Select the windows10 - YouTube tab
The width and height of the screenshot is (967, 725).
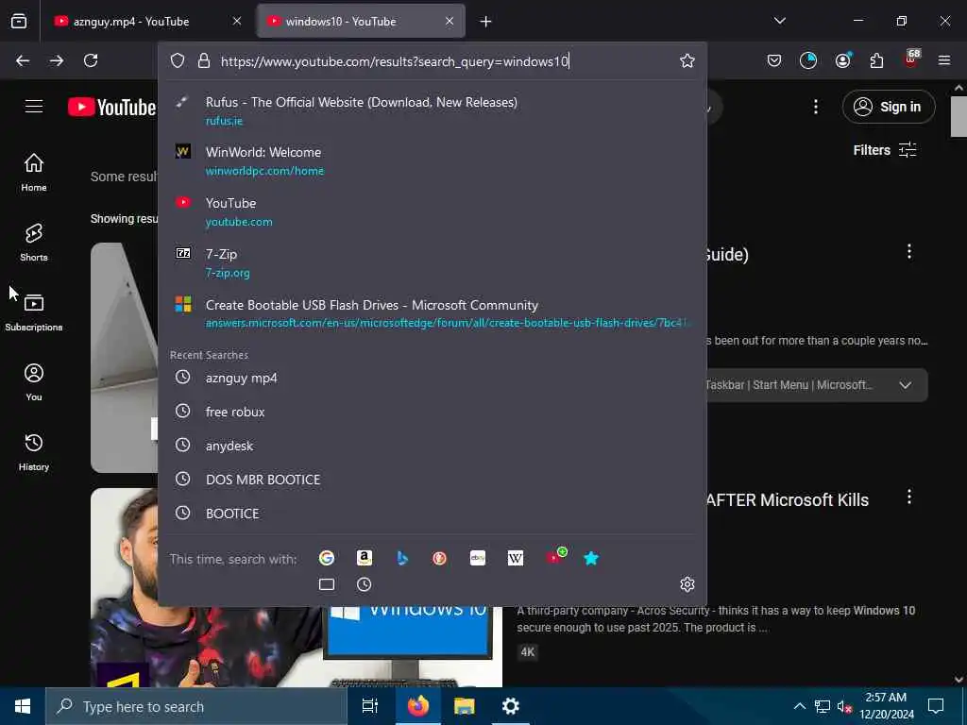coord(361,21)
